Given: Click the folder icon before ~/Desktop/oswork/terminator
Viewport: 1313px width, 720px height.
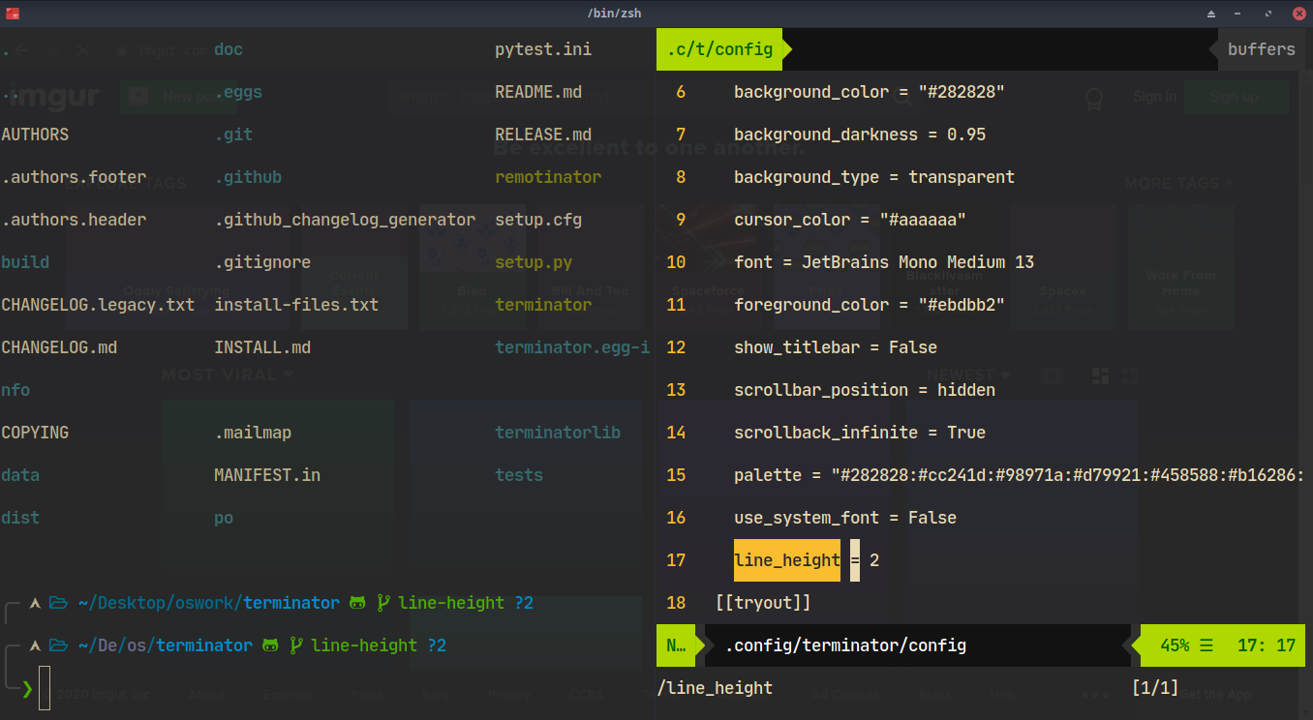Looking at the screenshot, I should 58,603.
